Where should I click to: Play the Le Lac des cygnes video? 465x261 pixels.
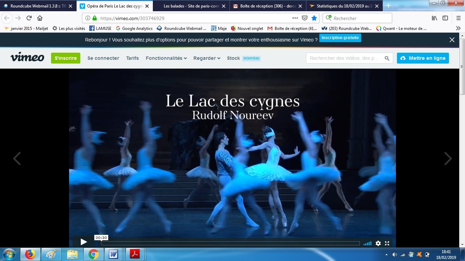pos(83,242)
